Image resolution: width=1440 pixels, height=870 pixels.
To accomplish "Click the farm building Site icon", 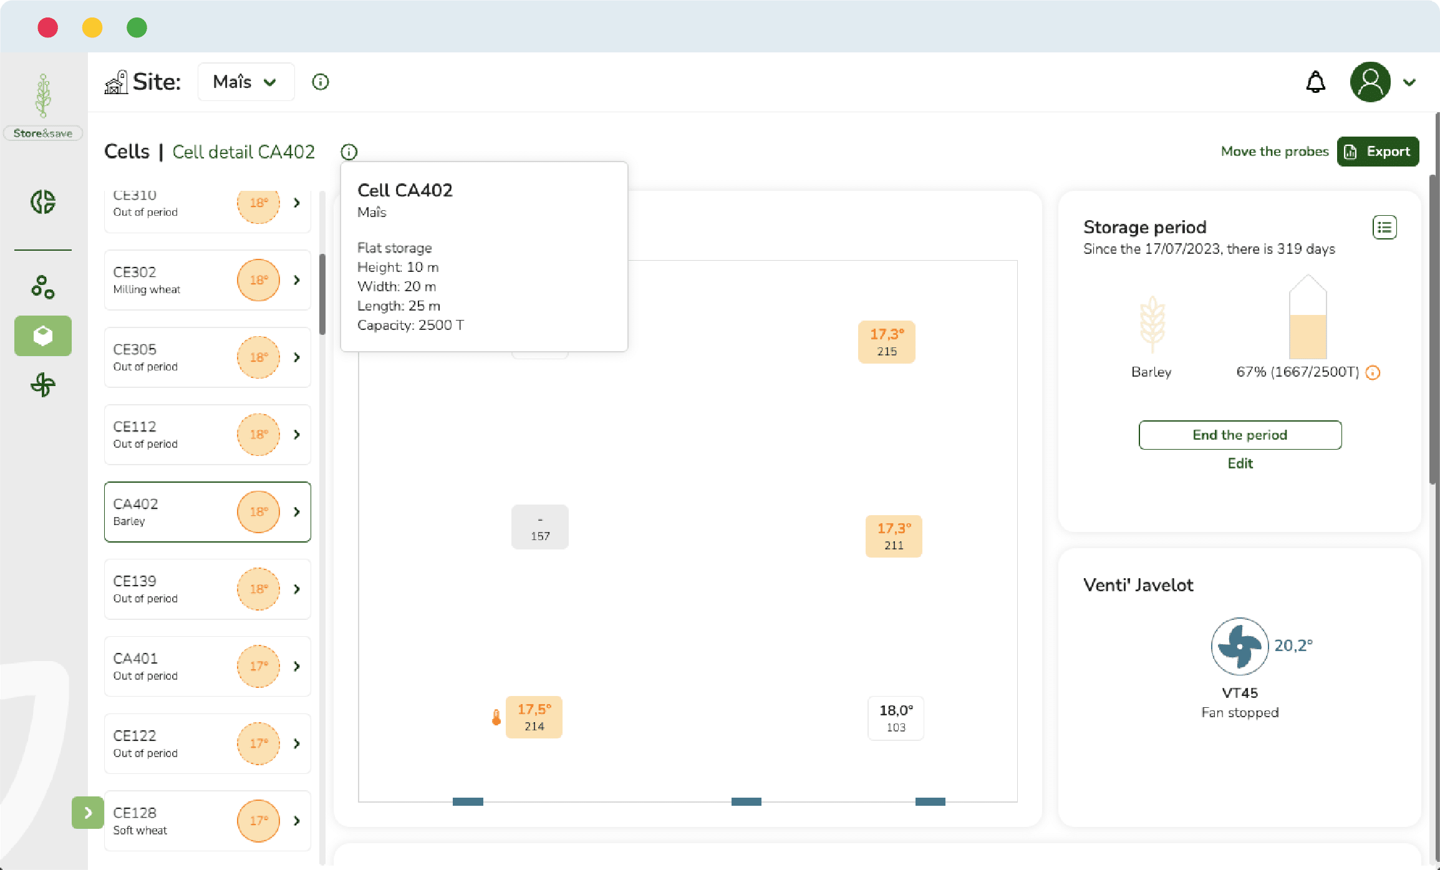I will click(116, 82).
